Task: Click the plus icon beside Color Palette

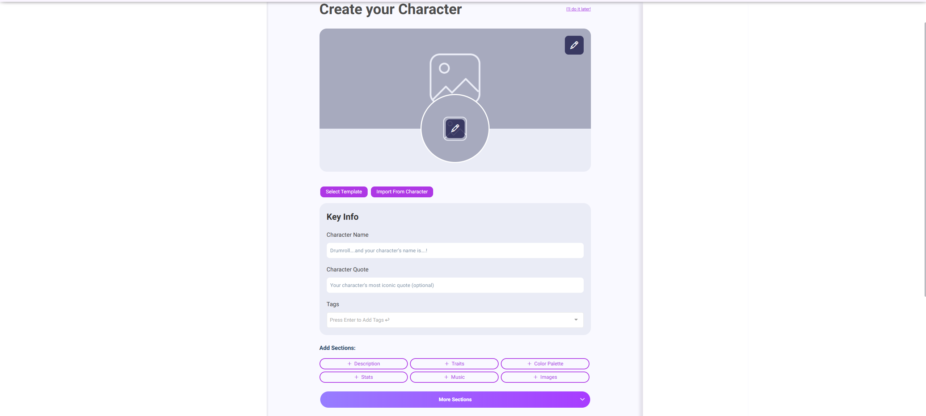Action: pos(529,364)
